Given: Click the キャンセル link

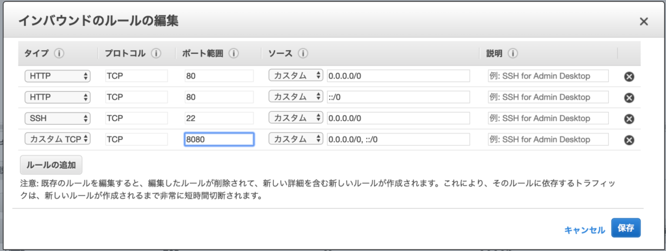Looking at the screenshot, I should [585, 230].
